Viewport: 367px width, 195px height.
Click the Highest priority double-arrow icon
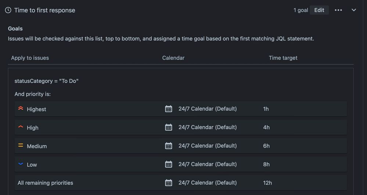(x=21, y=109)
